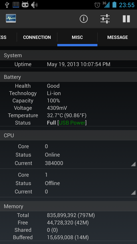Select the Misc tab
The image size is (137, 244).
point(77,37)
